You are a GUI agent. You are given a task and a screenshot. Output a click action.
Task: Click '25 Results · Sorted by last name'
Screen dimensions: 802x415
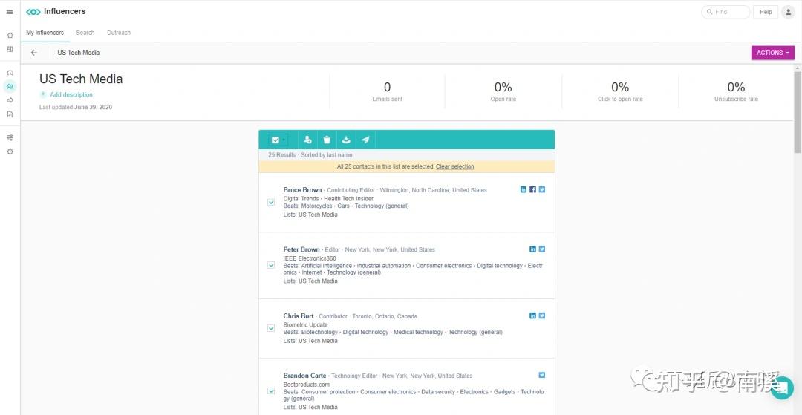310,155
